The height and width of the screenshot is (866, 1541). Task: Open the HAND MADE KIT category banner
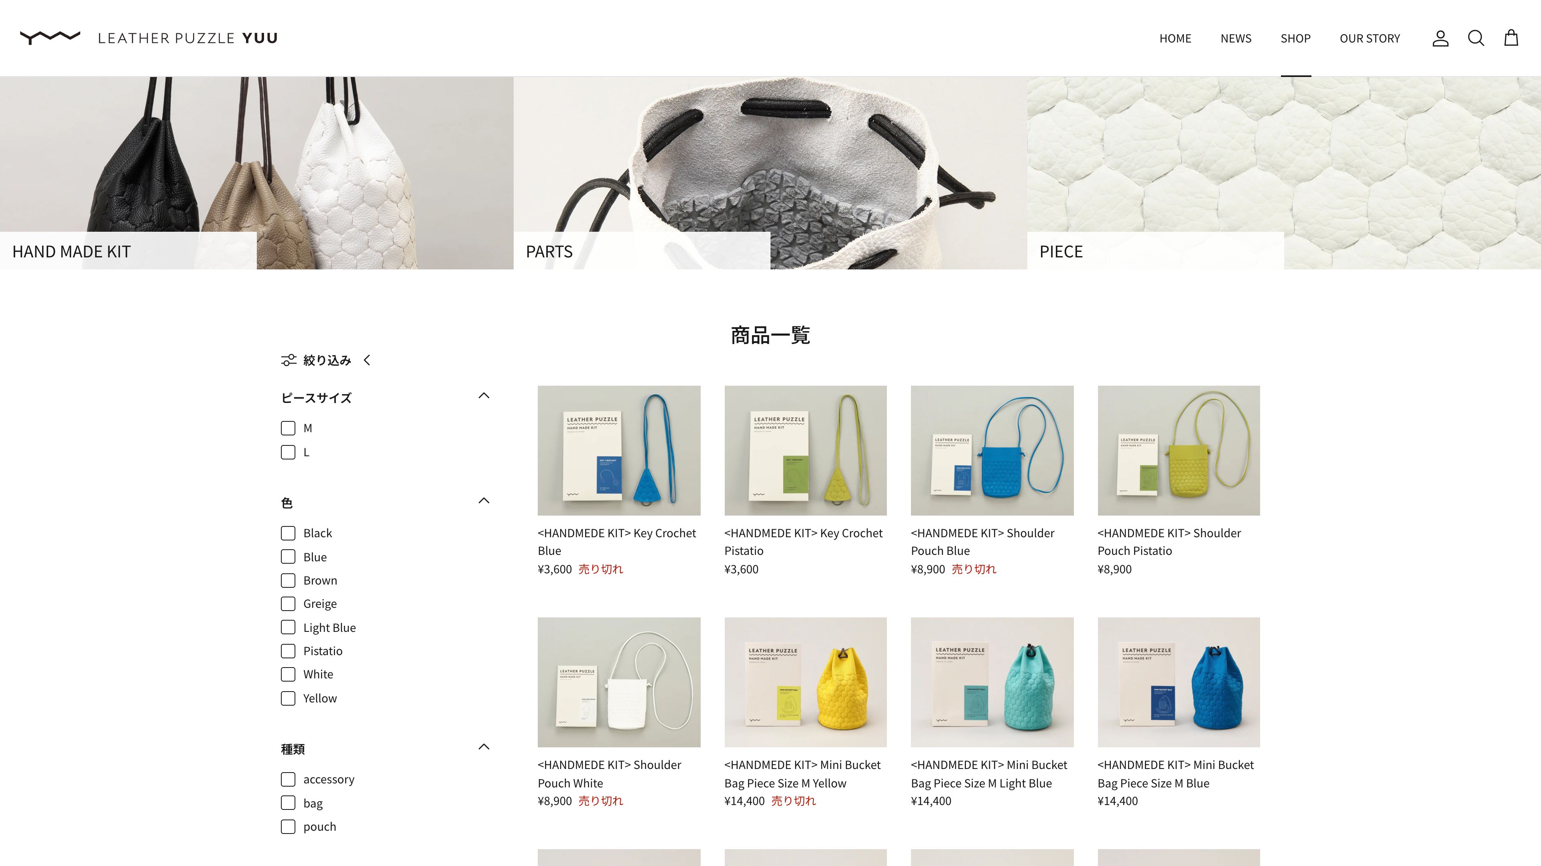[257, 173]
